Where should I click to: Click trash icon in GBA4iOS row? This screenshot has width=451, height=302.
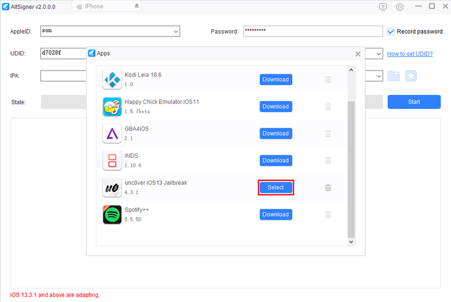328,133
